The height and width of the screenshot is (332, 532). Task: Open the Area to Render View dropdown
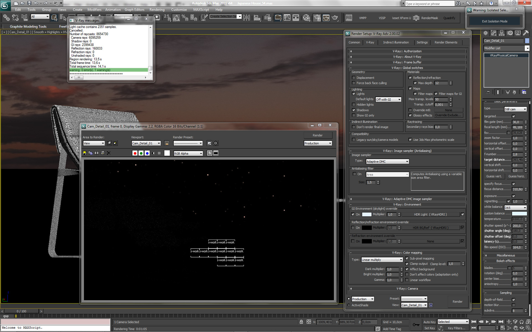[94, 143]
